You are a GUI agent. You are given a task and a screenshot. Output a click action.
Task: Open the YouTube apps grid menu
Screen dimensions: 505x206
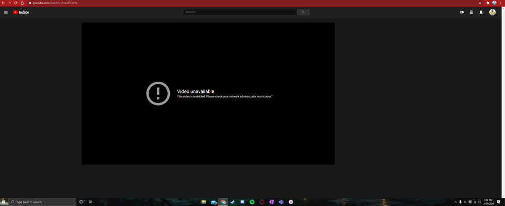coord(472,12)
